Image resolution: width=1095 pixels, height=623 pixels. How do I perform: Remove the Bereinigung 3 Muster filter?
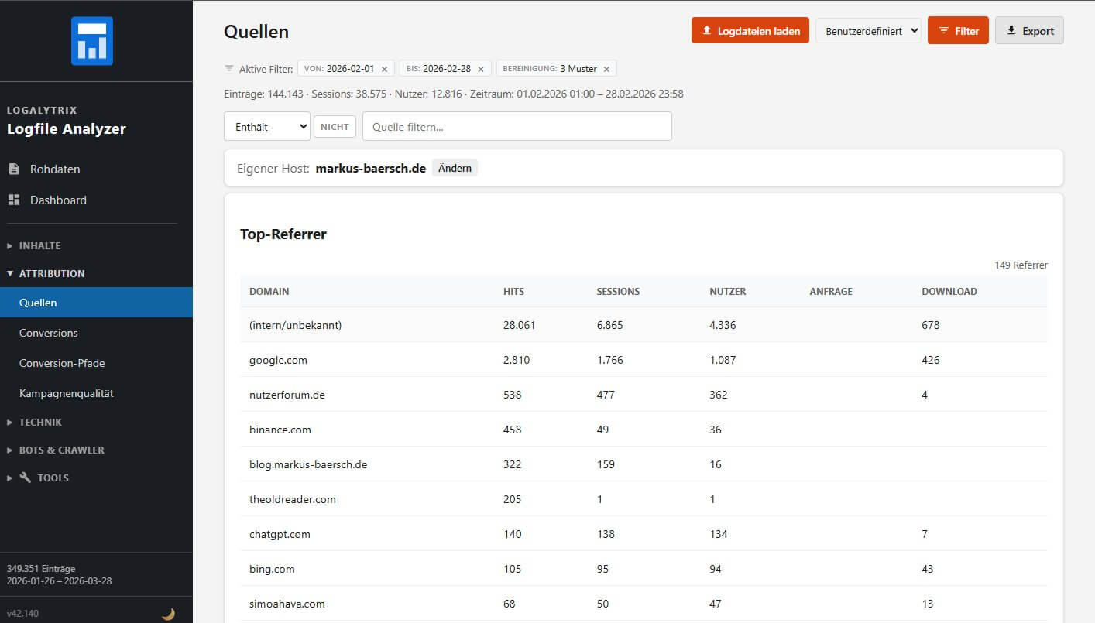[x=606, y=69]
